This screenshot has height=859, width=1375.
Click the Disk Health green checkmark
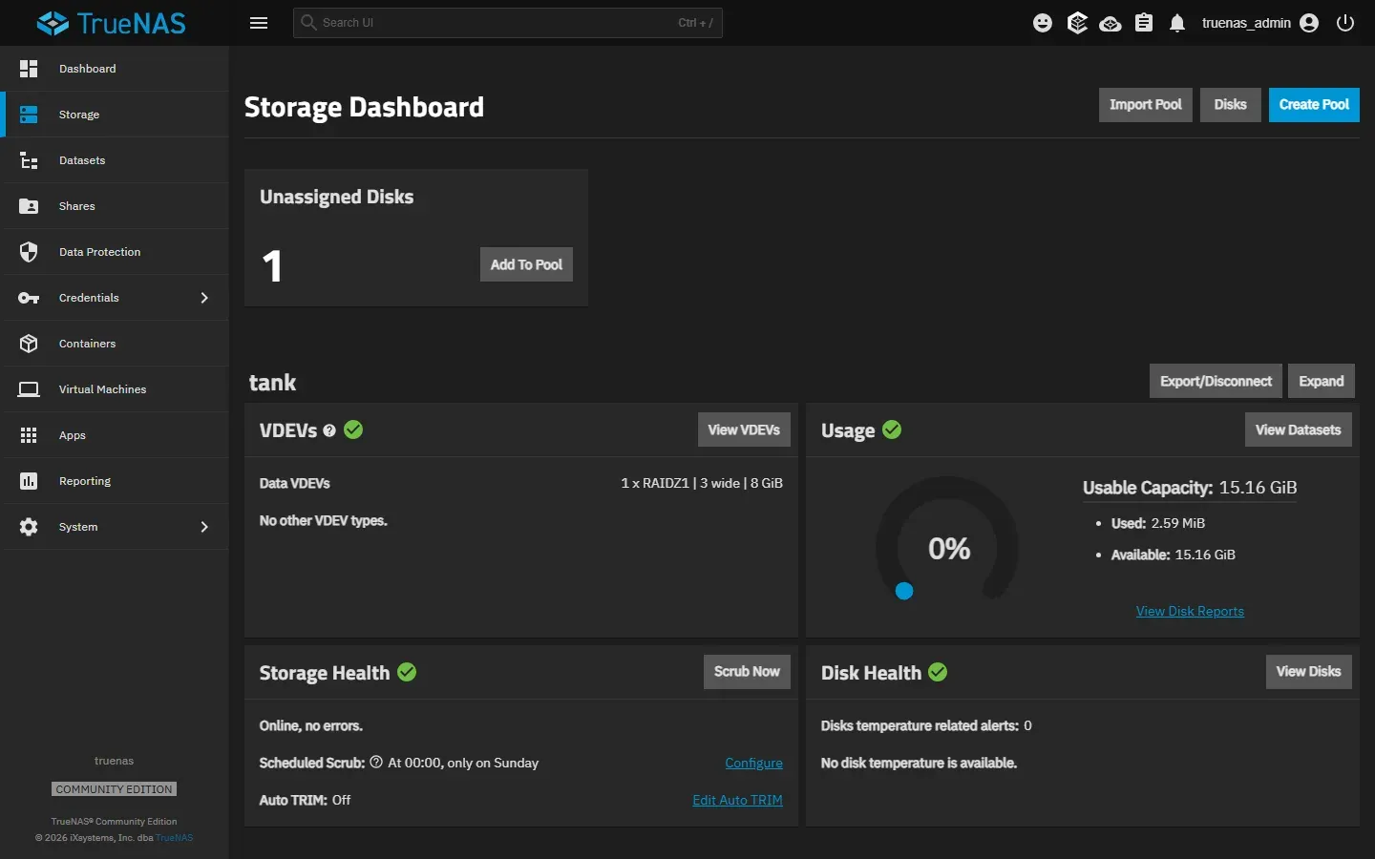coord(938,672)
